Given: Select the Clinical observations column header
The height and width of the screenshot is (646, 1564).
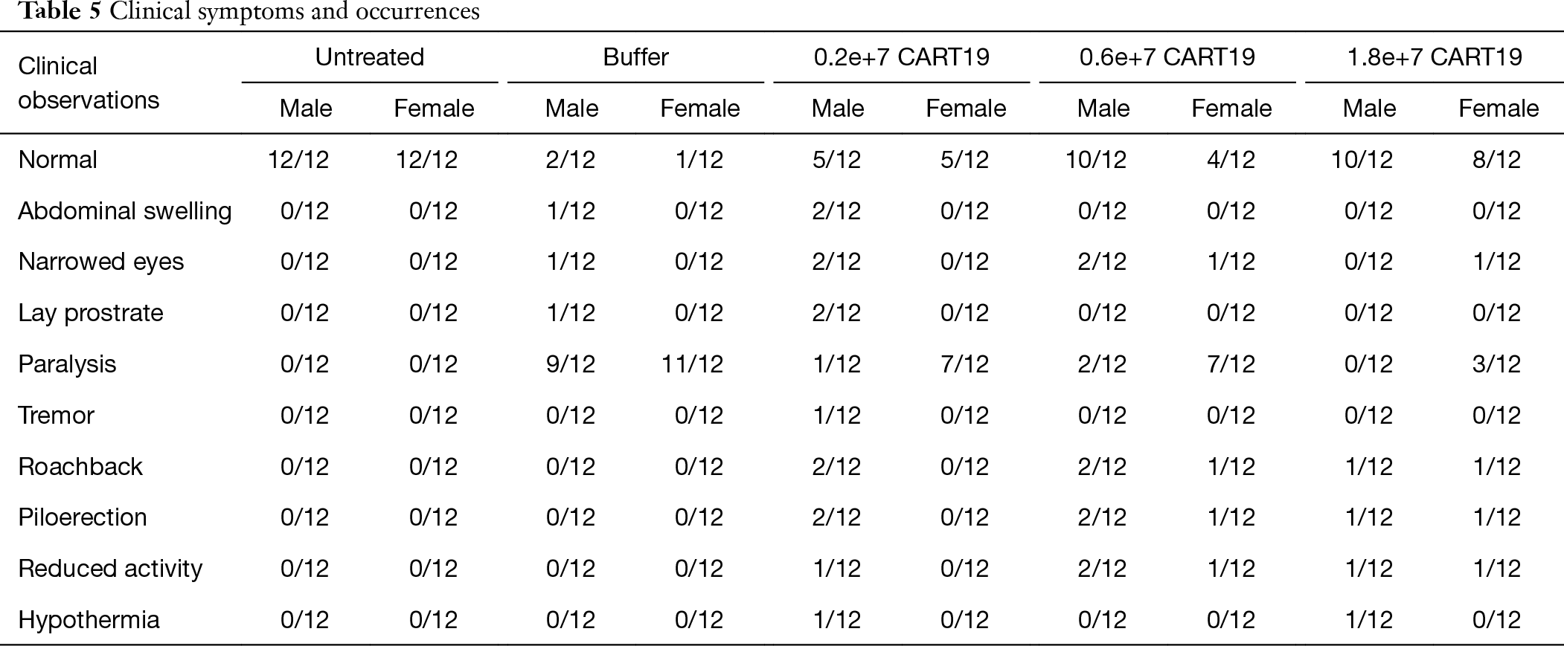Looking at the screenshot, I should (89, 83).
